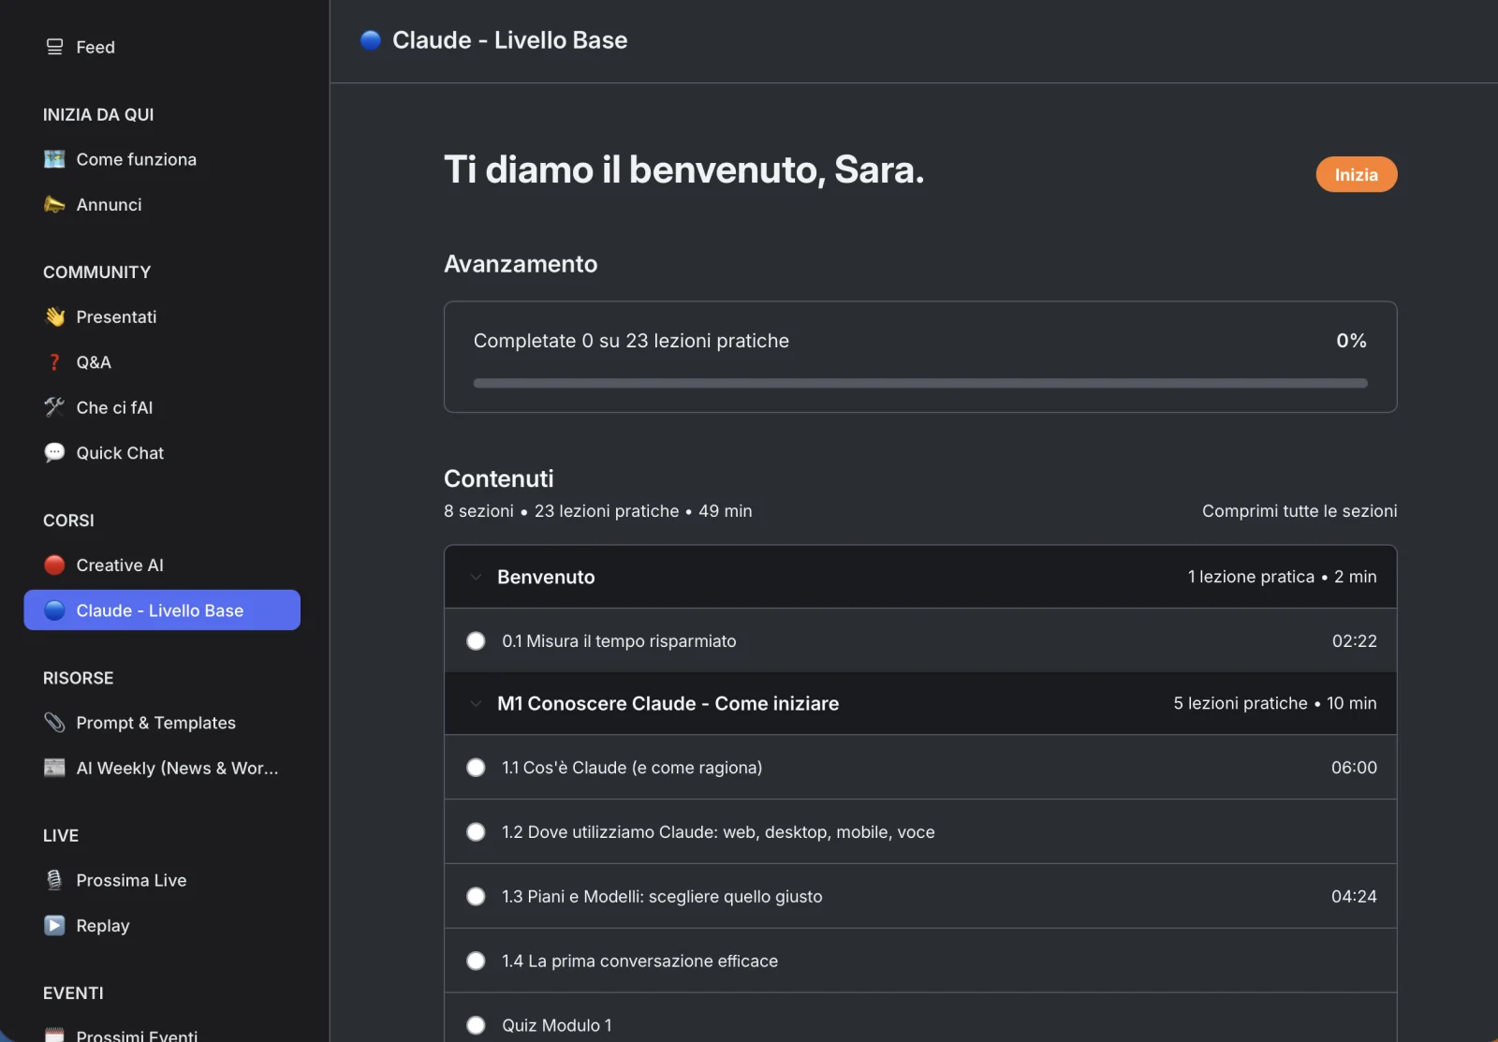Click Completate 0 su 23 lezioni pratiche text

631,341
